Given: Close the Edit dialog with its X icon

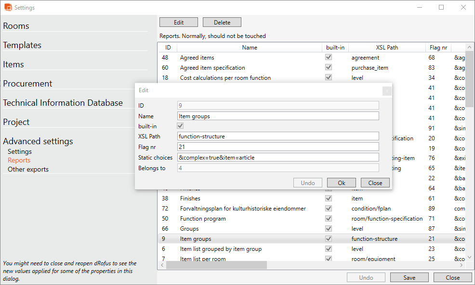Looking at the screenshot, I should point(386,91).
